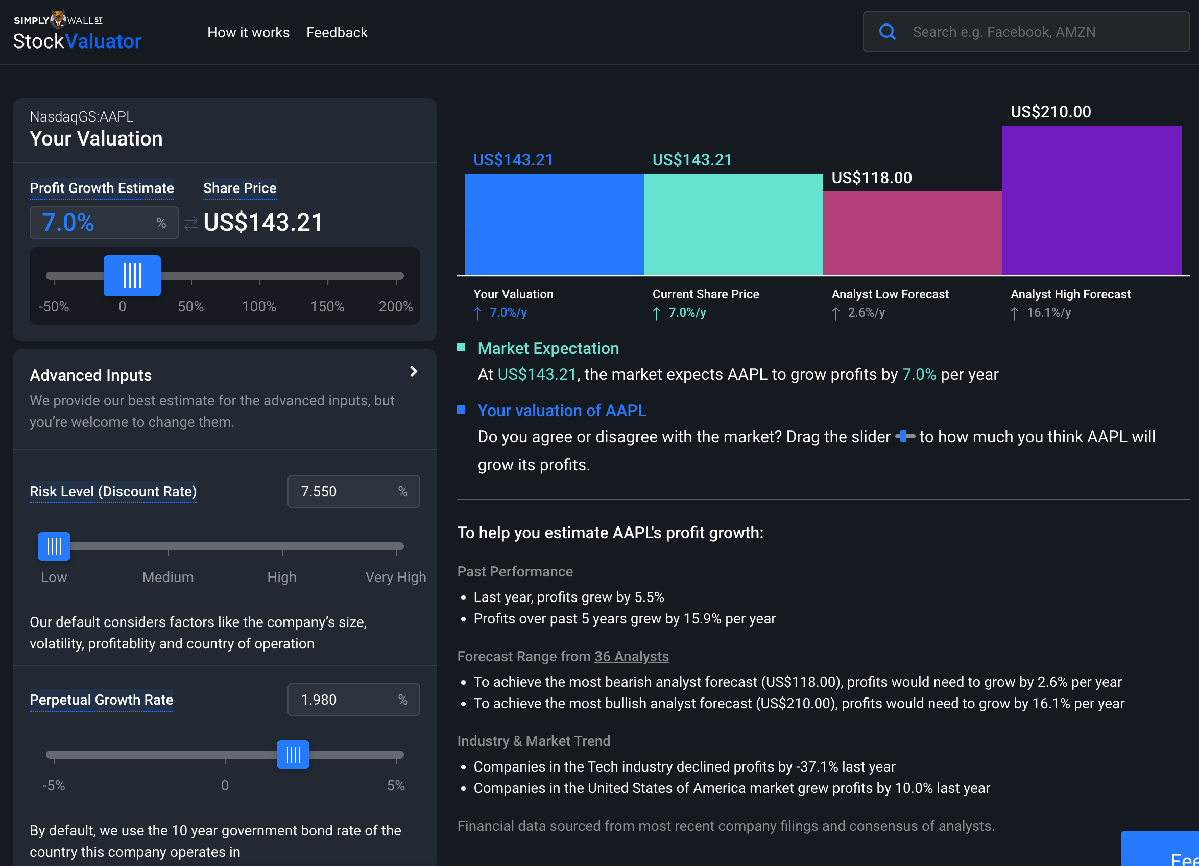This screenshot has height=866, width=1199.
Task: Click the swap arrows between growth and price
Action: (191, 223)
